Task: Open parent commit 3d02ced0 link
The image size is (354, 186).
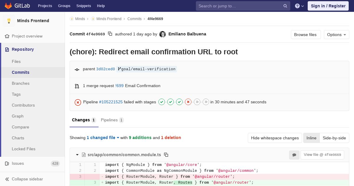Action: 106,69
